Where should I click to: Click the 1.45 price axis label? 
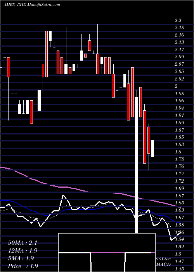point(179,269)
